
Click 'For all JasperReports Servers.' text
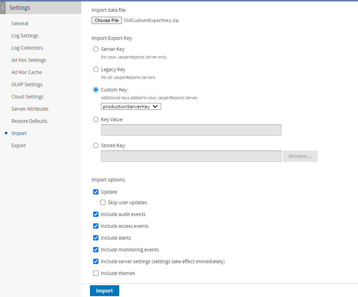click(129, 77)
